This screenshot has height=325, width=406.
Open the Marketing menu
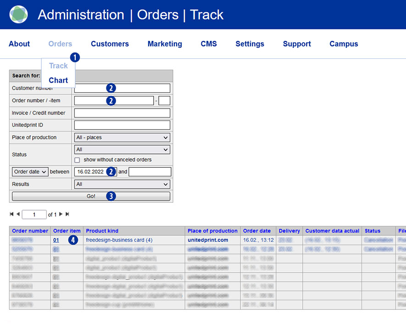coord(165,44)
